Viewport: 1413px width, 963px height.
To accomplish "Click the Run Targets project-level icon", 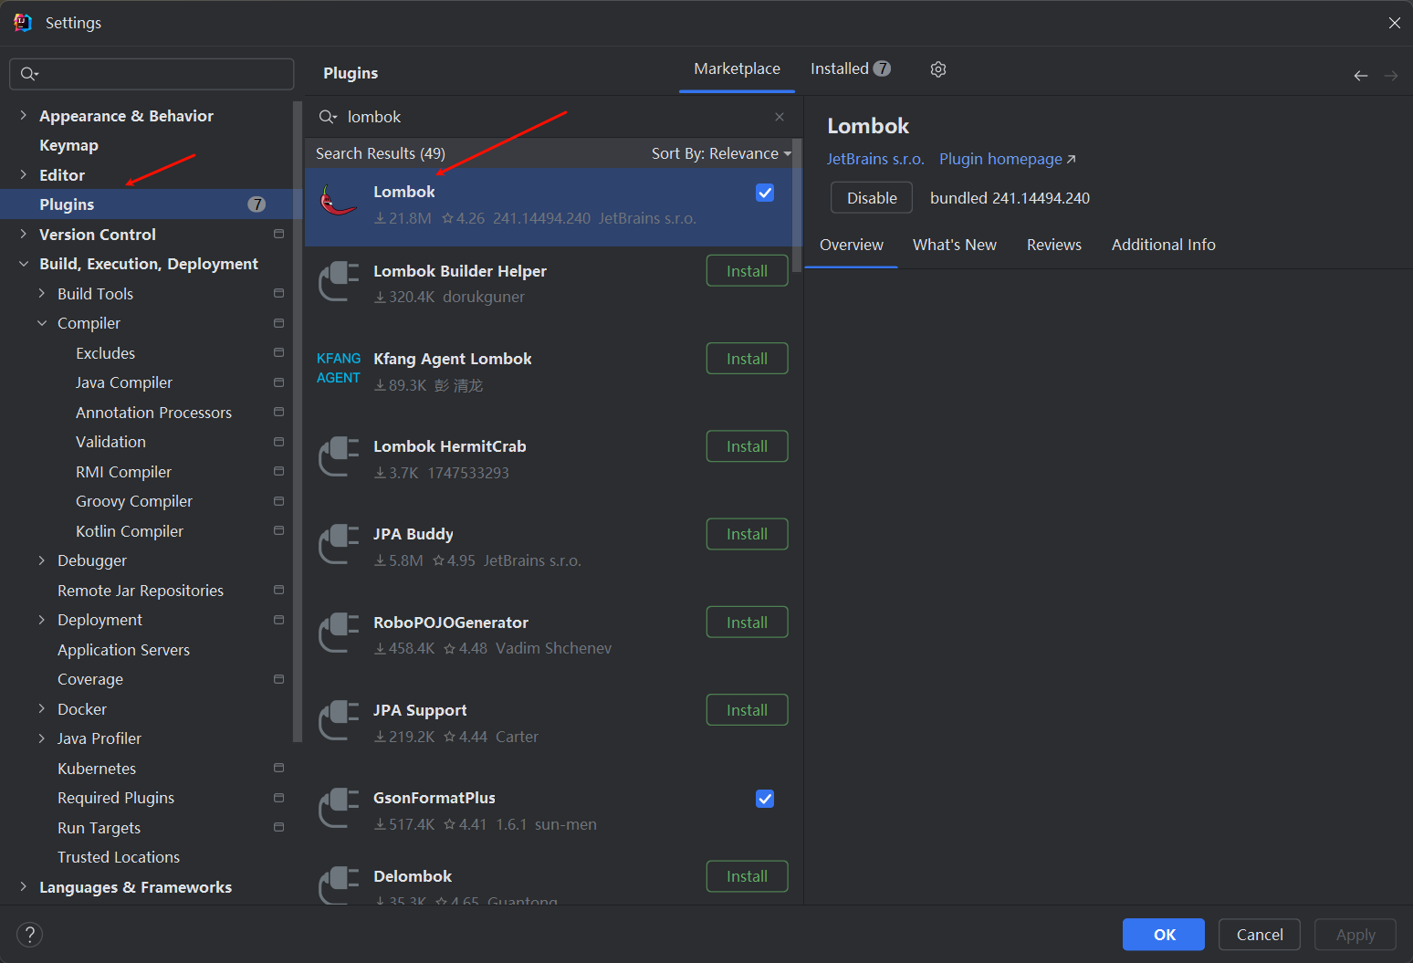I will pos(278,827).
